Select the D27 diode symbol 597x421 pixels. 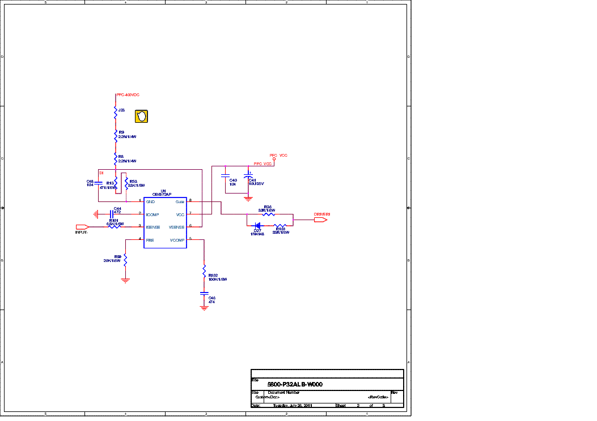[257, 225]
